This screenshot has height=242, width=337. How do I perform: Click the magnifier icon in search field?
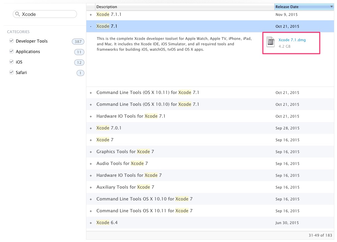(18, 14)
